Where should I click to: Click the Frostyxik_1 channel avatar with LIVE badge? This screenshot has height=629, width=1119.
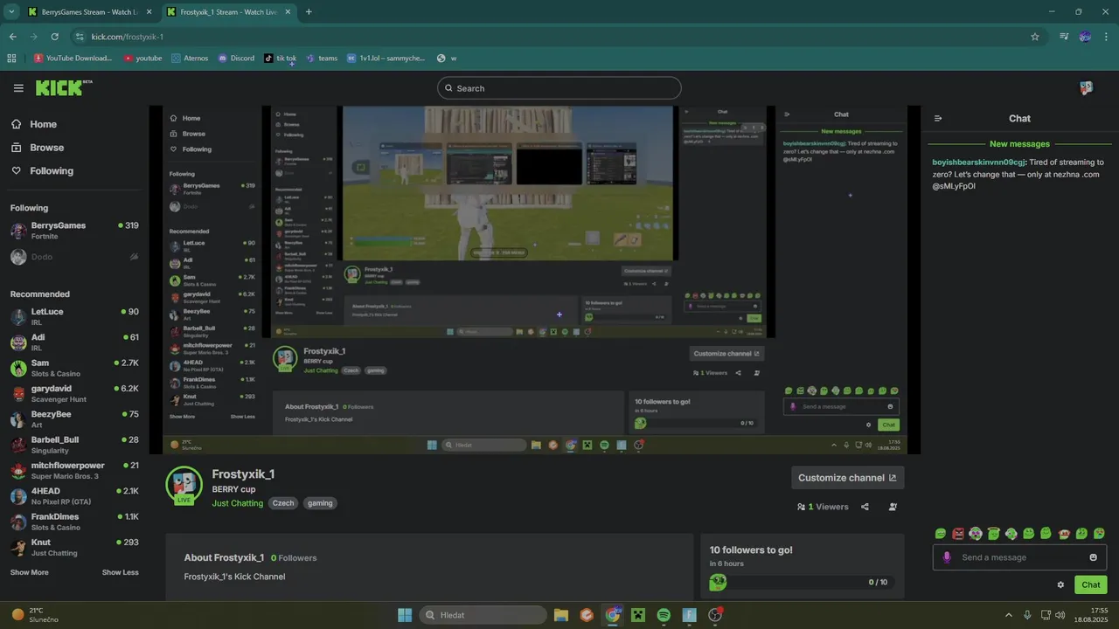[184, 486]
